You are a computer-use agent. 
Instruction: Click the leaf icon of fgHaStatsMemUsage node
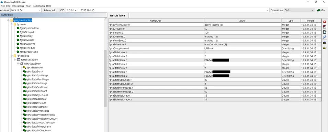tap(24, 79)
